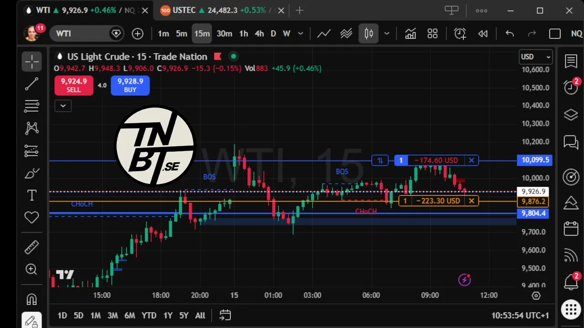This screenshot has height=328, width=584.
Task: Open the chats panel
Action: [x=571, y=143]
